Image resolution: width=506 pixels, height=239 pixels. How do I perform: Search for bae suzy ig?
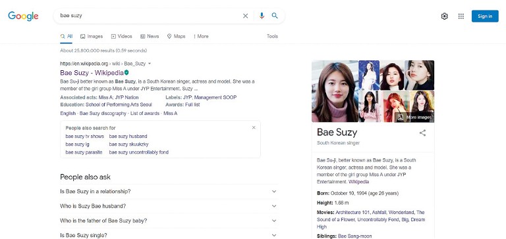tap(77, 144)
